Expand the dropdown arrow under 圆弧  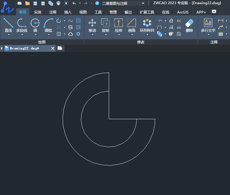pyautogui.click(x=49, y=35)
